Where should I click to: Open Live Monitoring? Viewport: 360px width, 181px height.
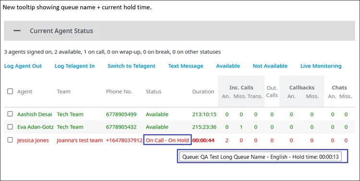[321, 66]
